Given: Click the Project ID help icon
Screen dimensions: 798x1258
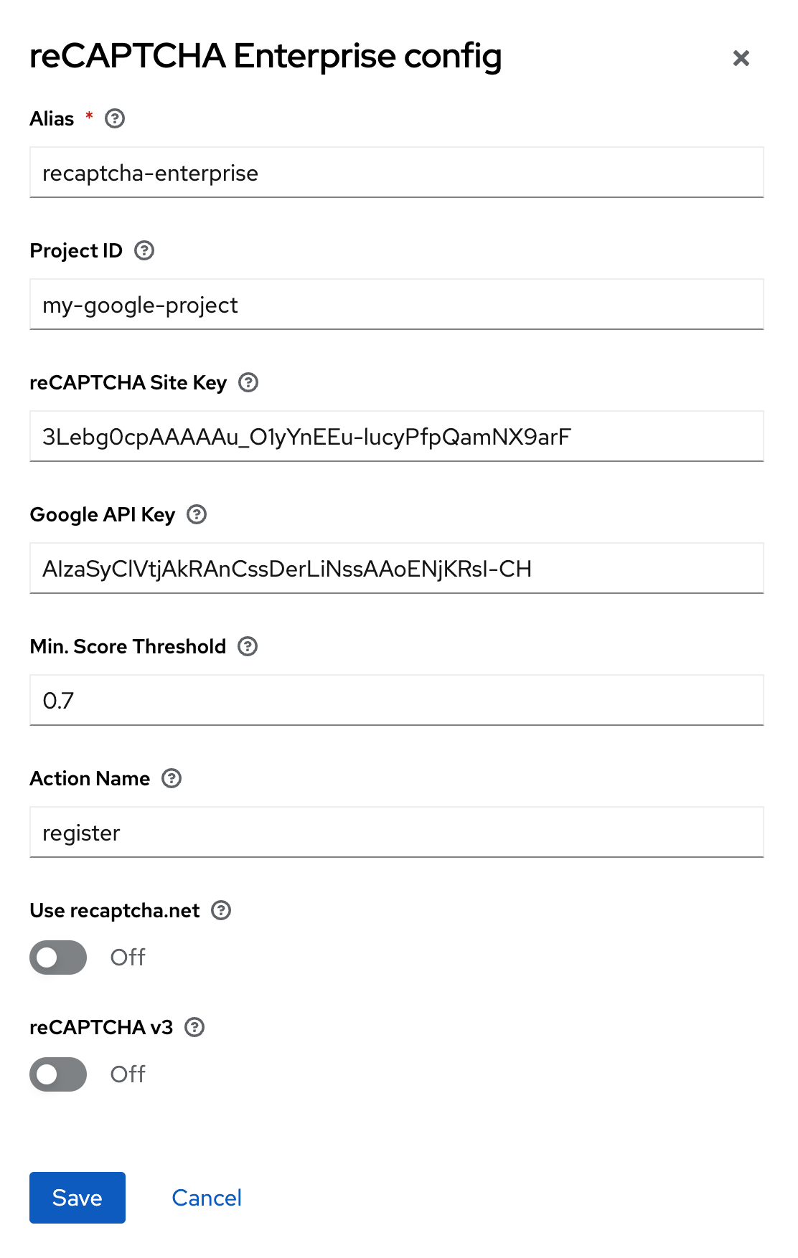Looking at the screenshot, I should [144, 250].
